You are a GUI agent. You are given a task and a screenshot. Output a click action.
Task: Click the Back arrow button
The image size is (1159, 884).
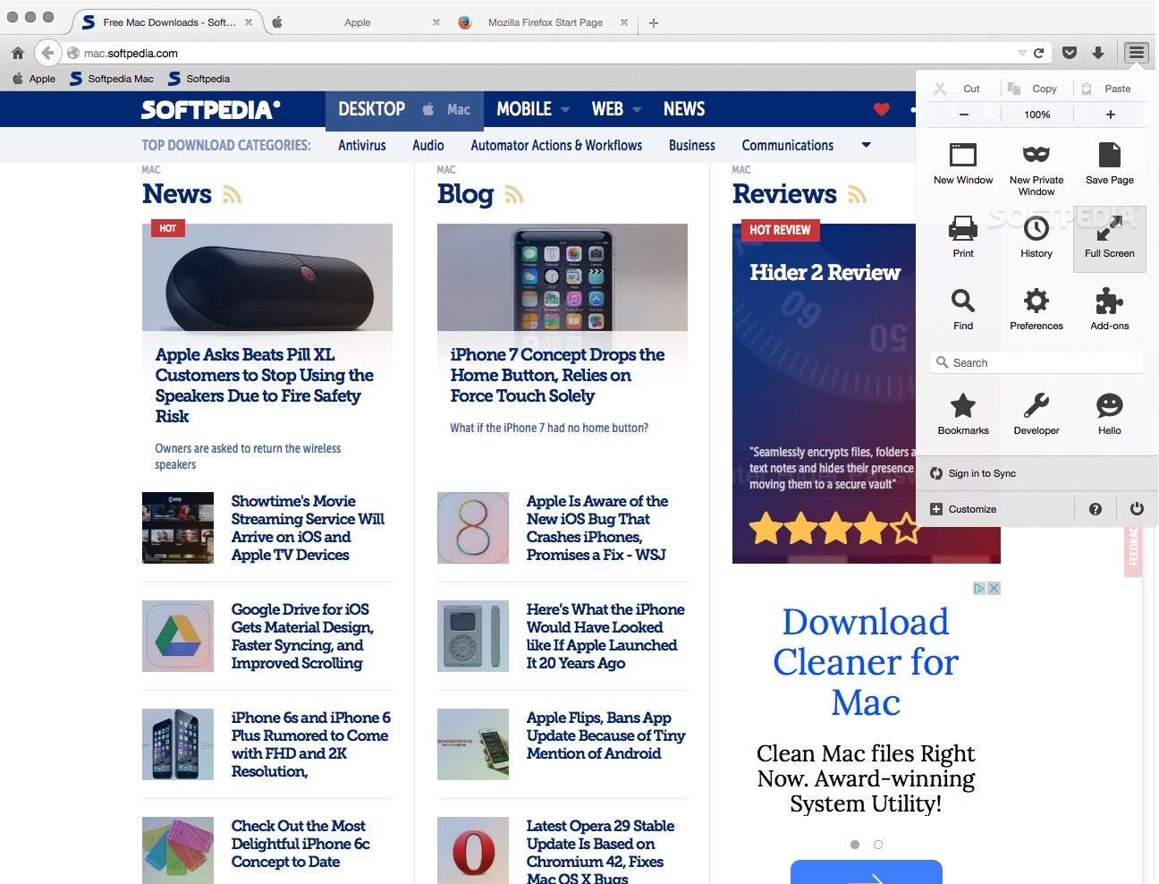click(x=47, y=53)
